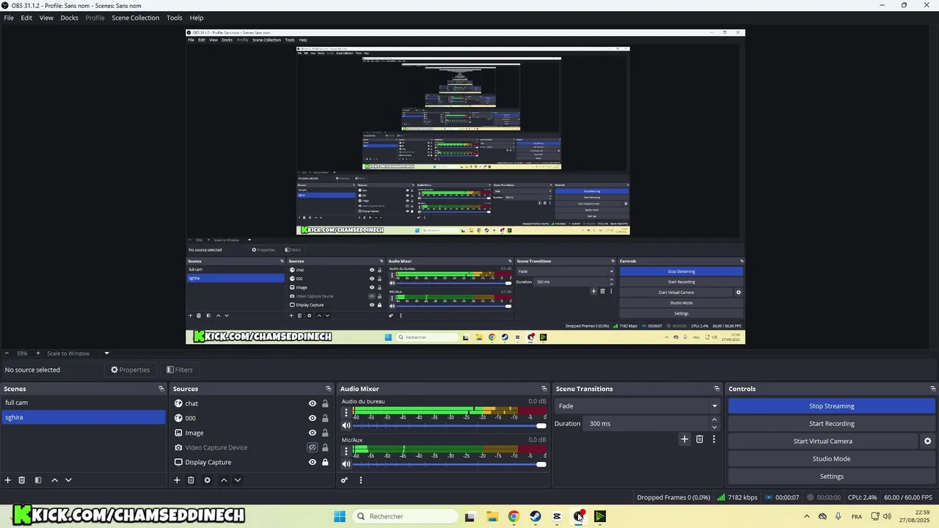Hide the Display Capture source
Viewport: 939px width, 528px height.
pos(313,462)
